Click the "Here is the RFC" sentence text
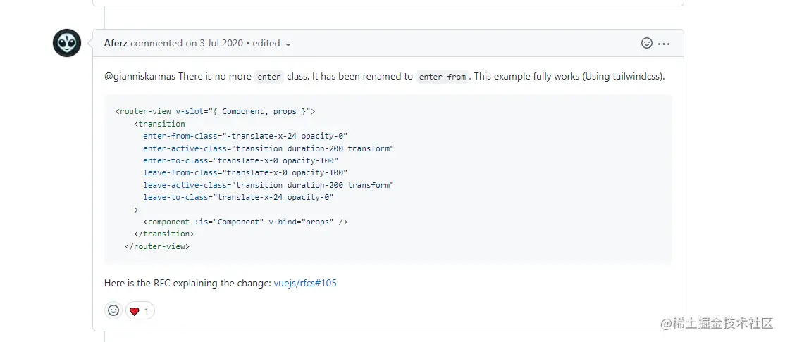The height and width of the screenshot is (342, 785). click(187, 284)
